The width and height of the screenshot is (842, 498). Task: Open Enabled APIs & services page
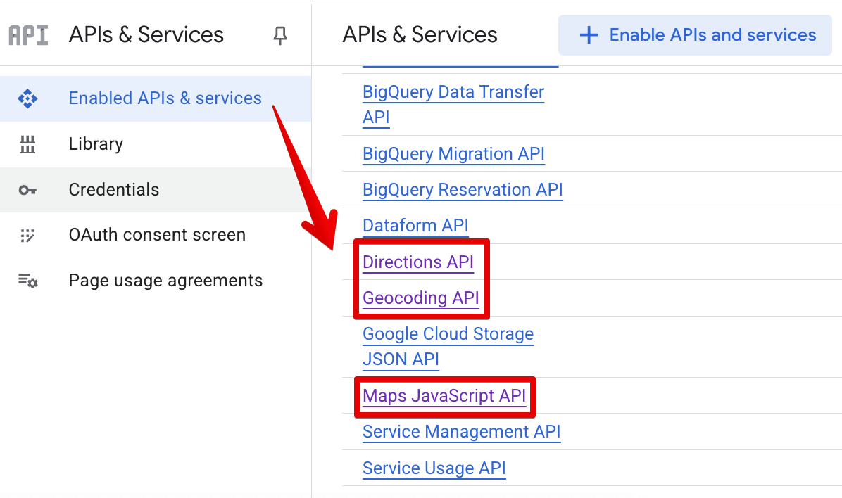(x=155, y=98)
